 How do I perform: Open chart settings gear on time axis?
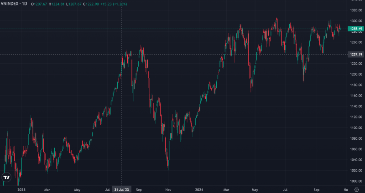[x=356, y=189]
